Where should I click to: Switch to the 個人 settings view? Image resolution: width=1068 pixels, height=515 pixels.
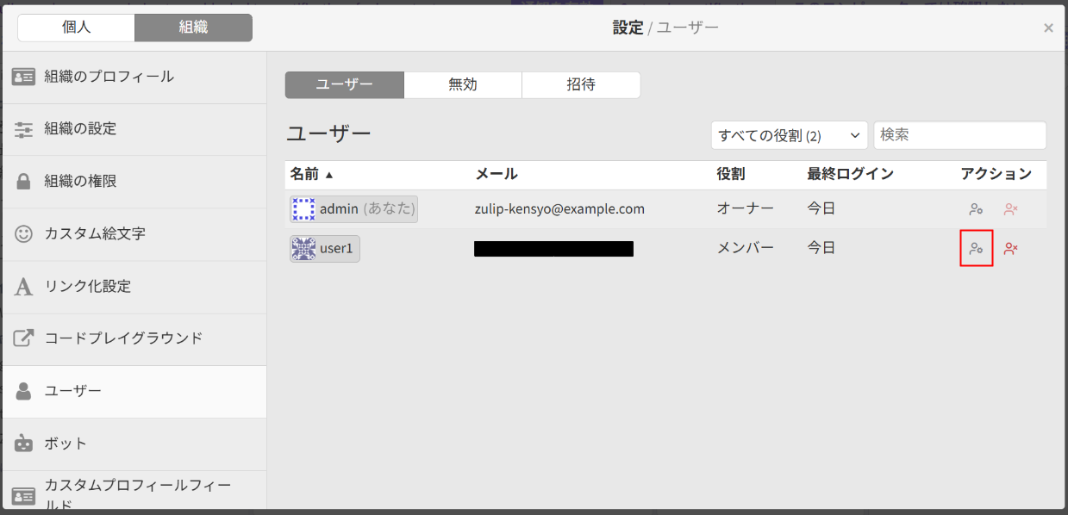tap(75, 28)
